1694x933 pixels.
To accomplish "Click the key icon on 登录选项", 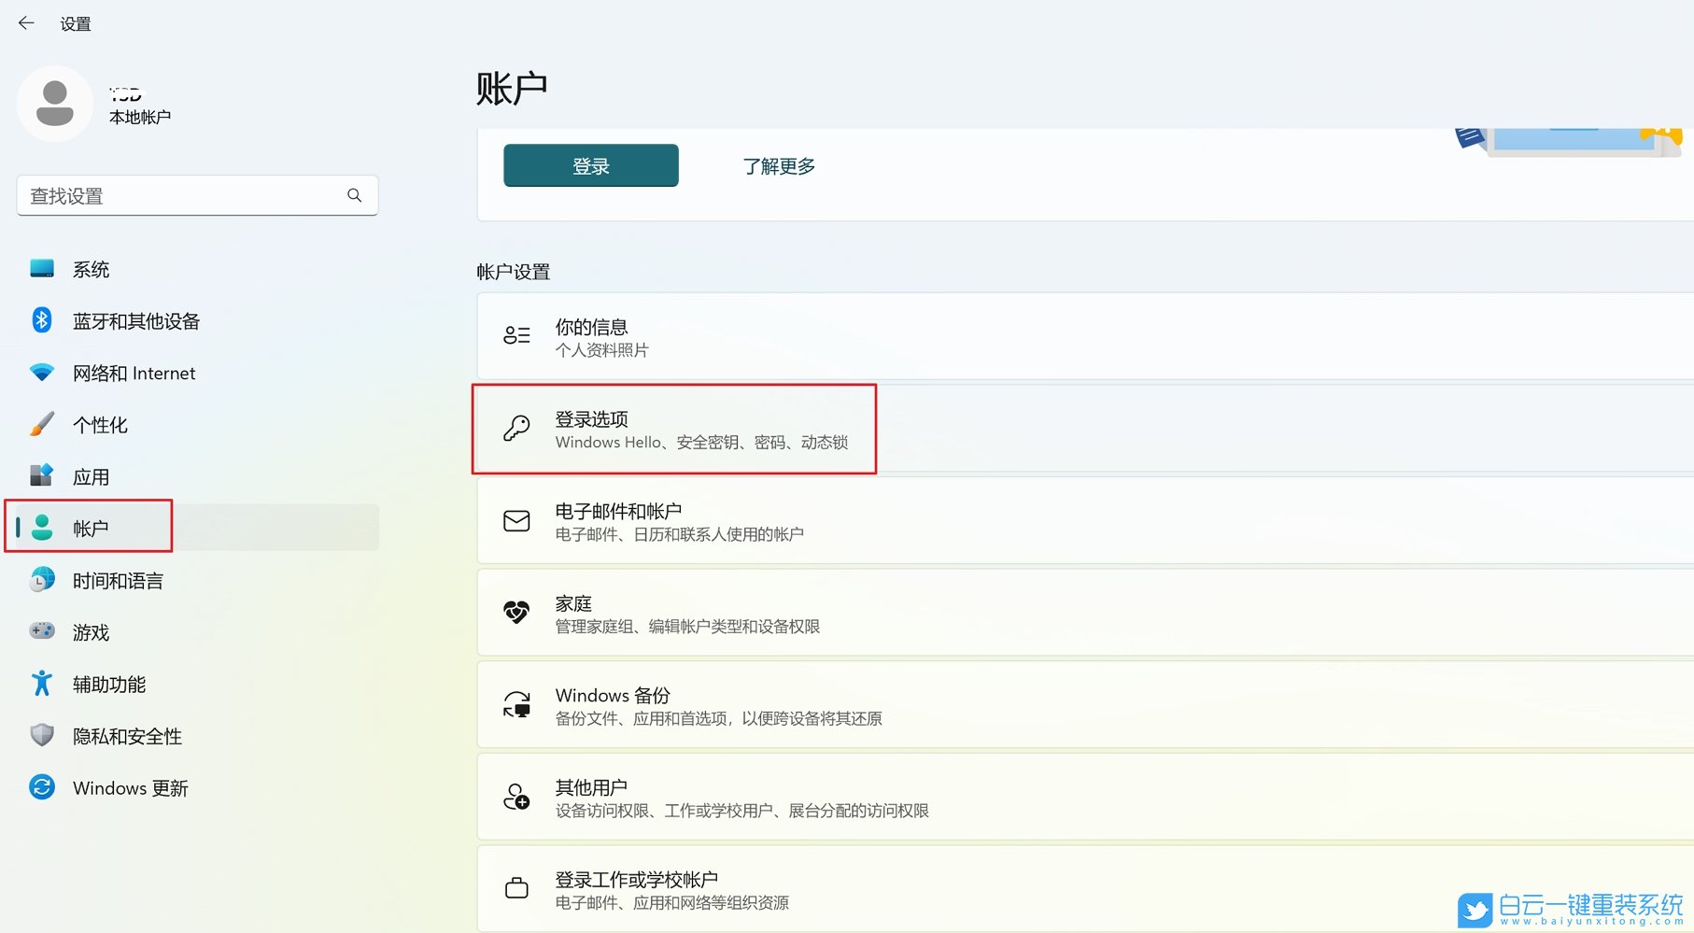I will (x=515, y=429).
